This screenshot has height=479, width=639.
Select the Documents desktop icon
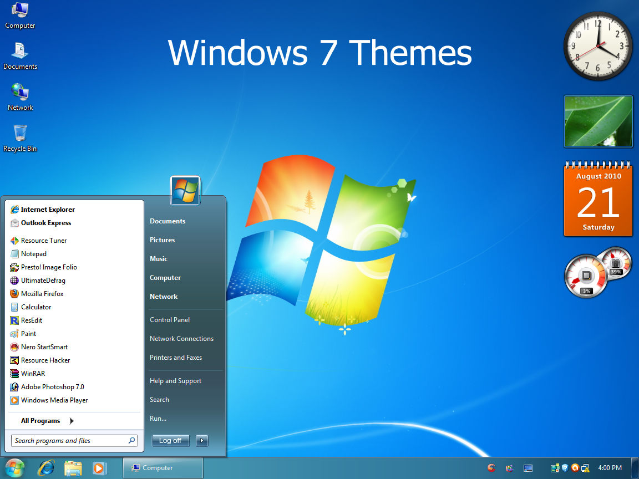pyautogui.click(x=20, y=56)
